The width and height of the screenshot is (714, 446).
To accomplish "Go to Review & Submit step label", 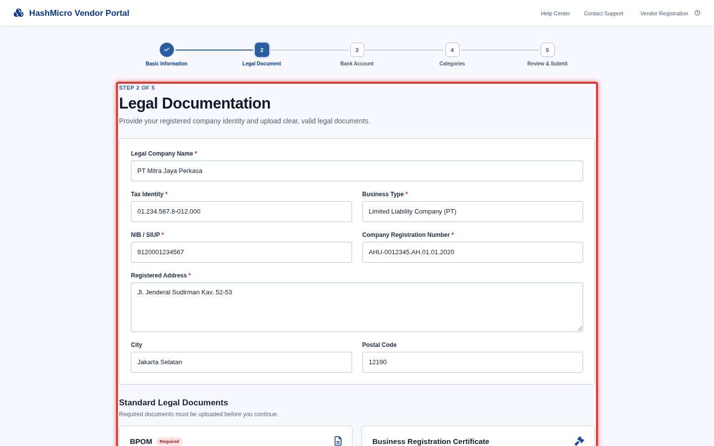I will pyautogui.click(x=547, y=63).
